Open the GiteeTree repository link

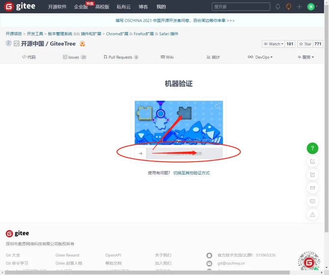[63, 44]
